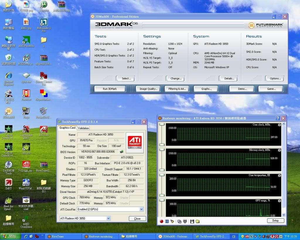300x240 pixels.
Task: Click the double-chevron down icon in Hardware monitoring
Action: (x=185, y=222)
